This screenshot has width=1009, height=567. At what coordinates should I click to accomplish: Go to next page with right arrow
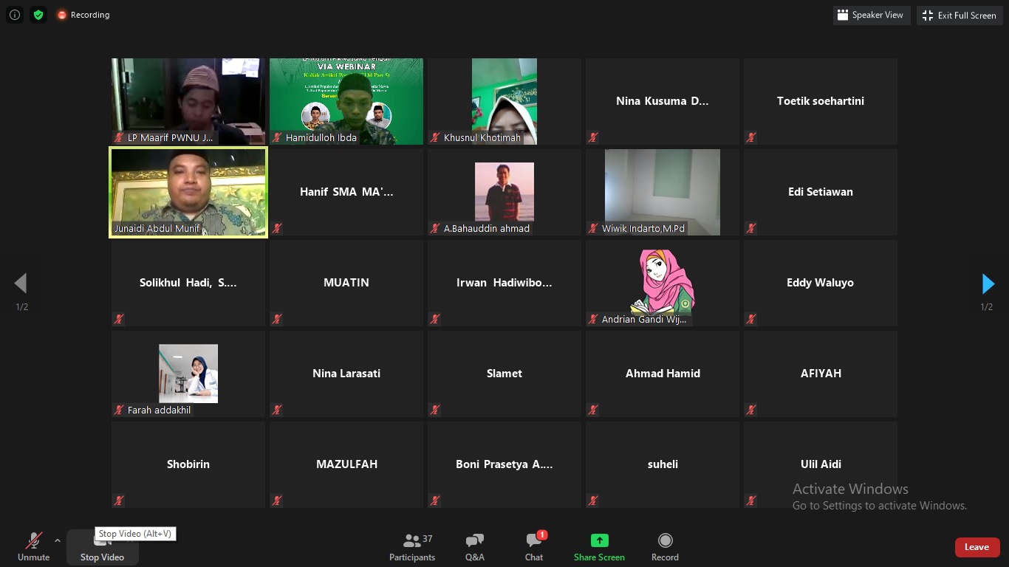988,283
